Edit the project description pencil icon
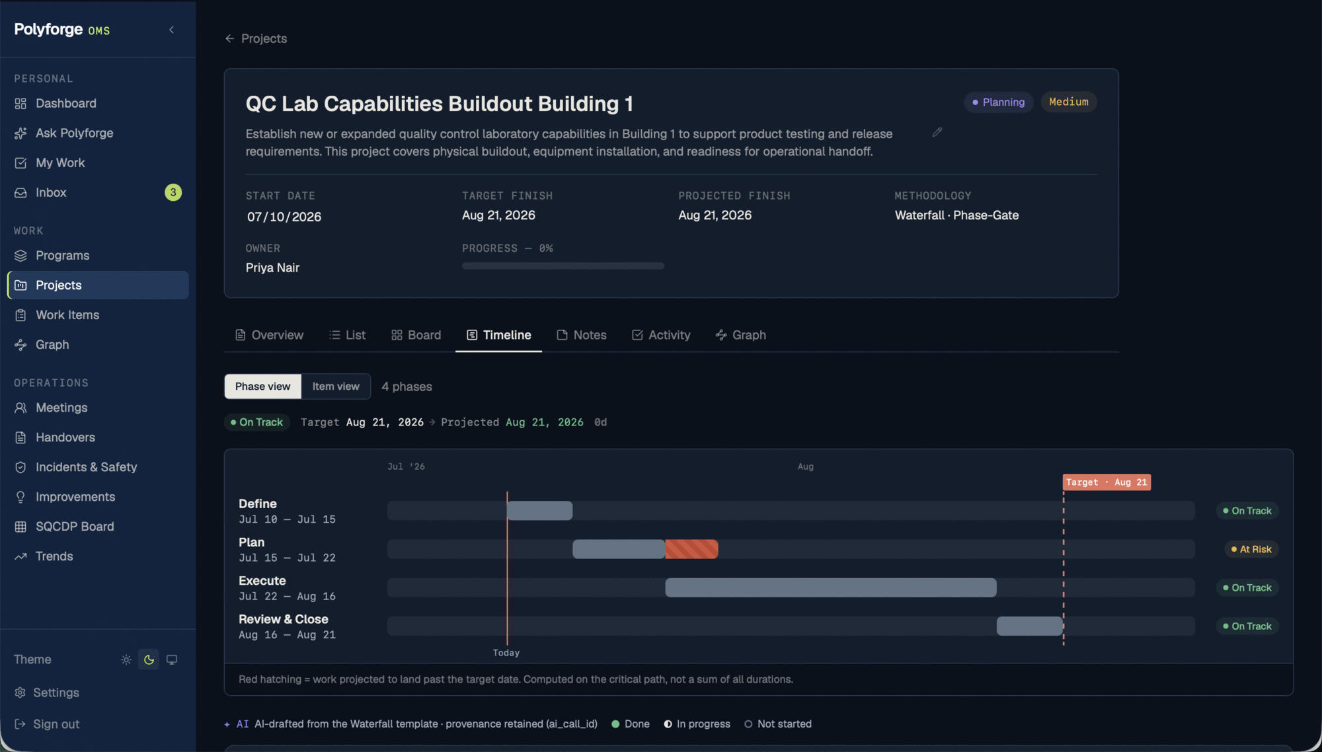This screenshot has width=1322, height=752. 937,132
